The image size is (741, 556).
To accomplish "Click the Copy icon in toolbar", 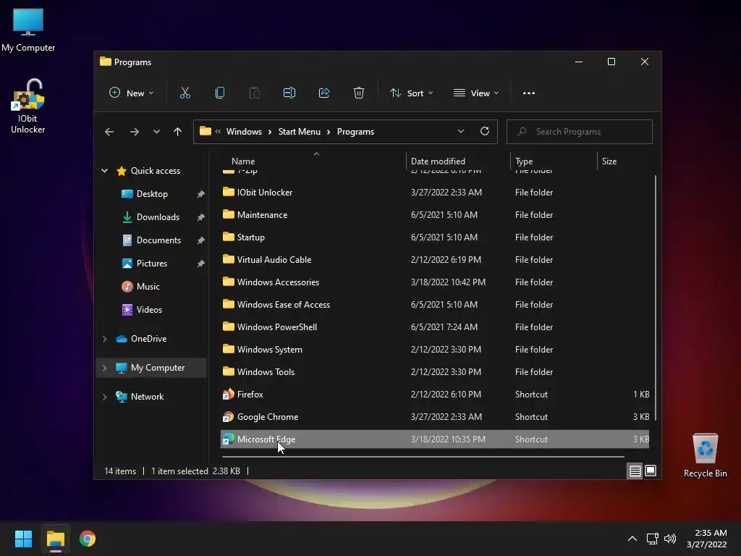I will pos(220,93).
